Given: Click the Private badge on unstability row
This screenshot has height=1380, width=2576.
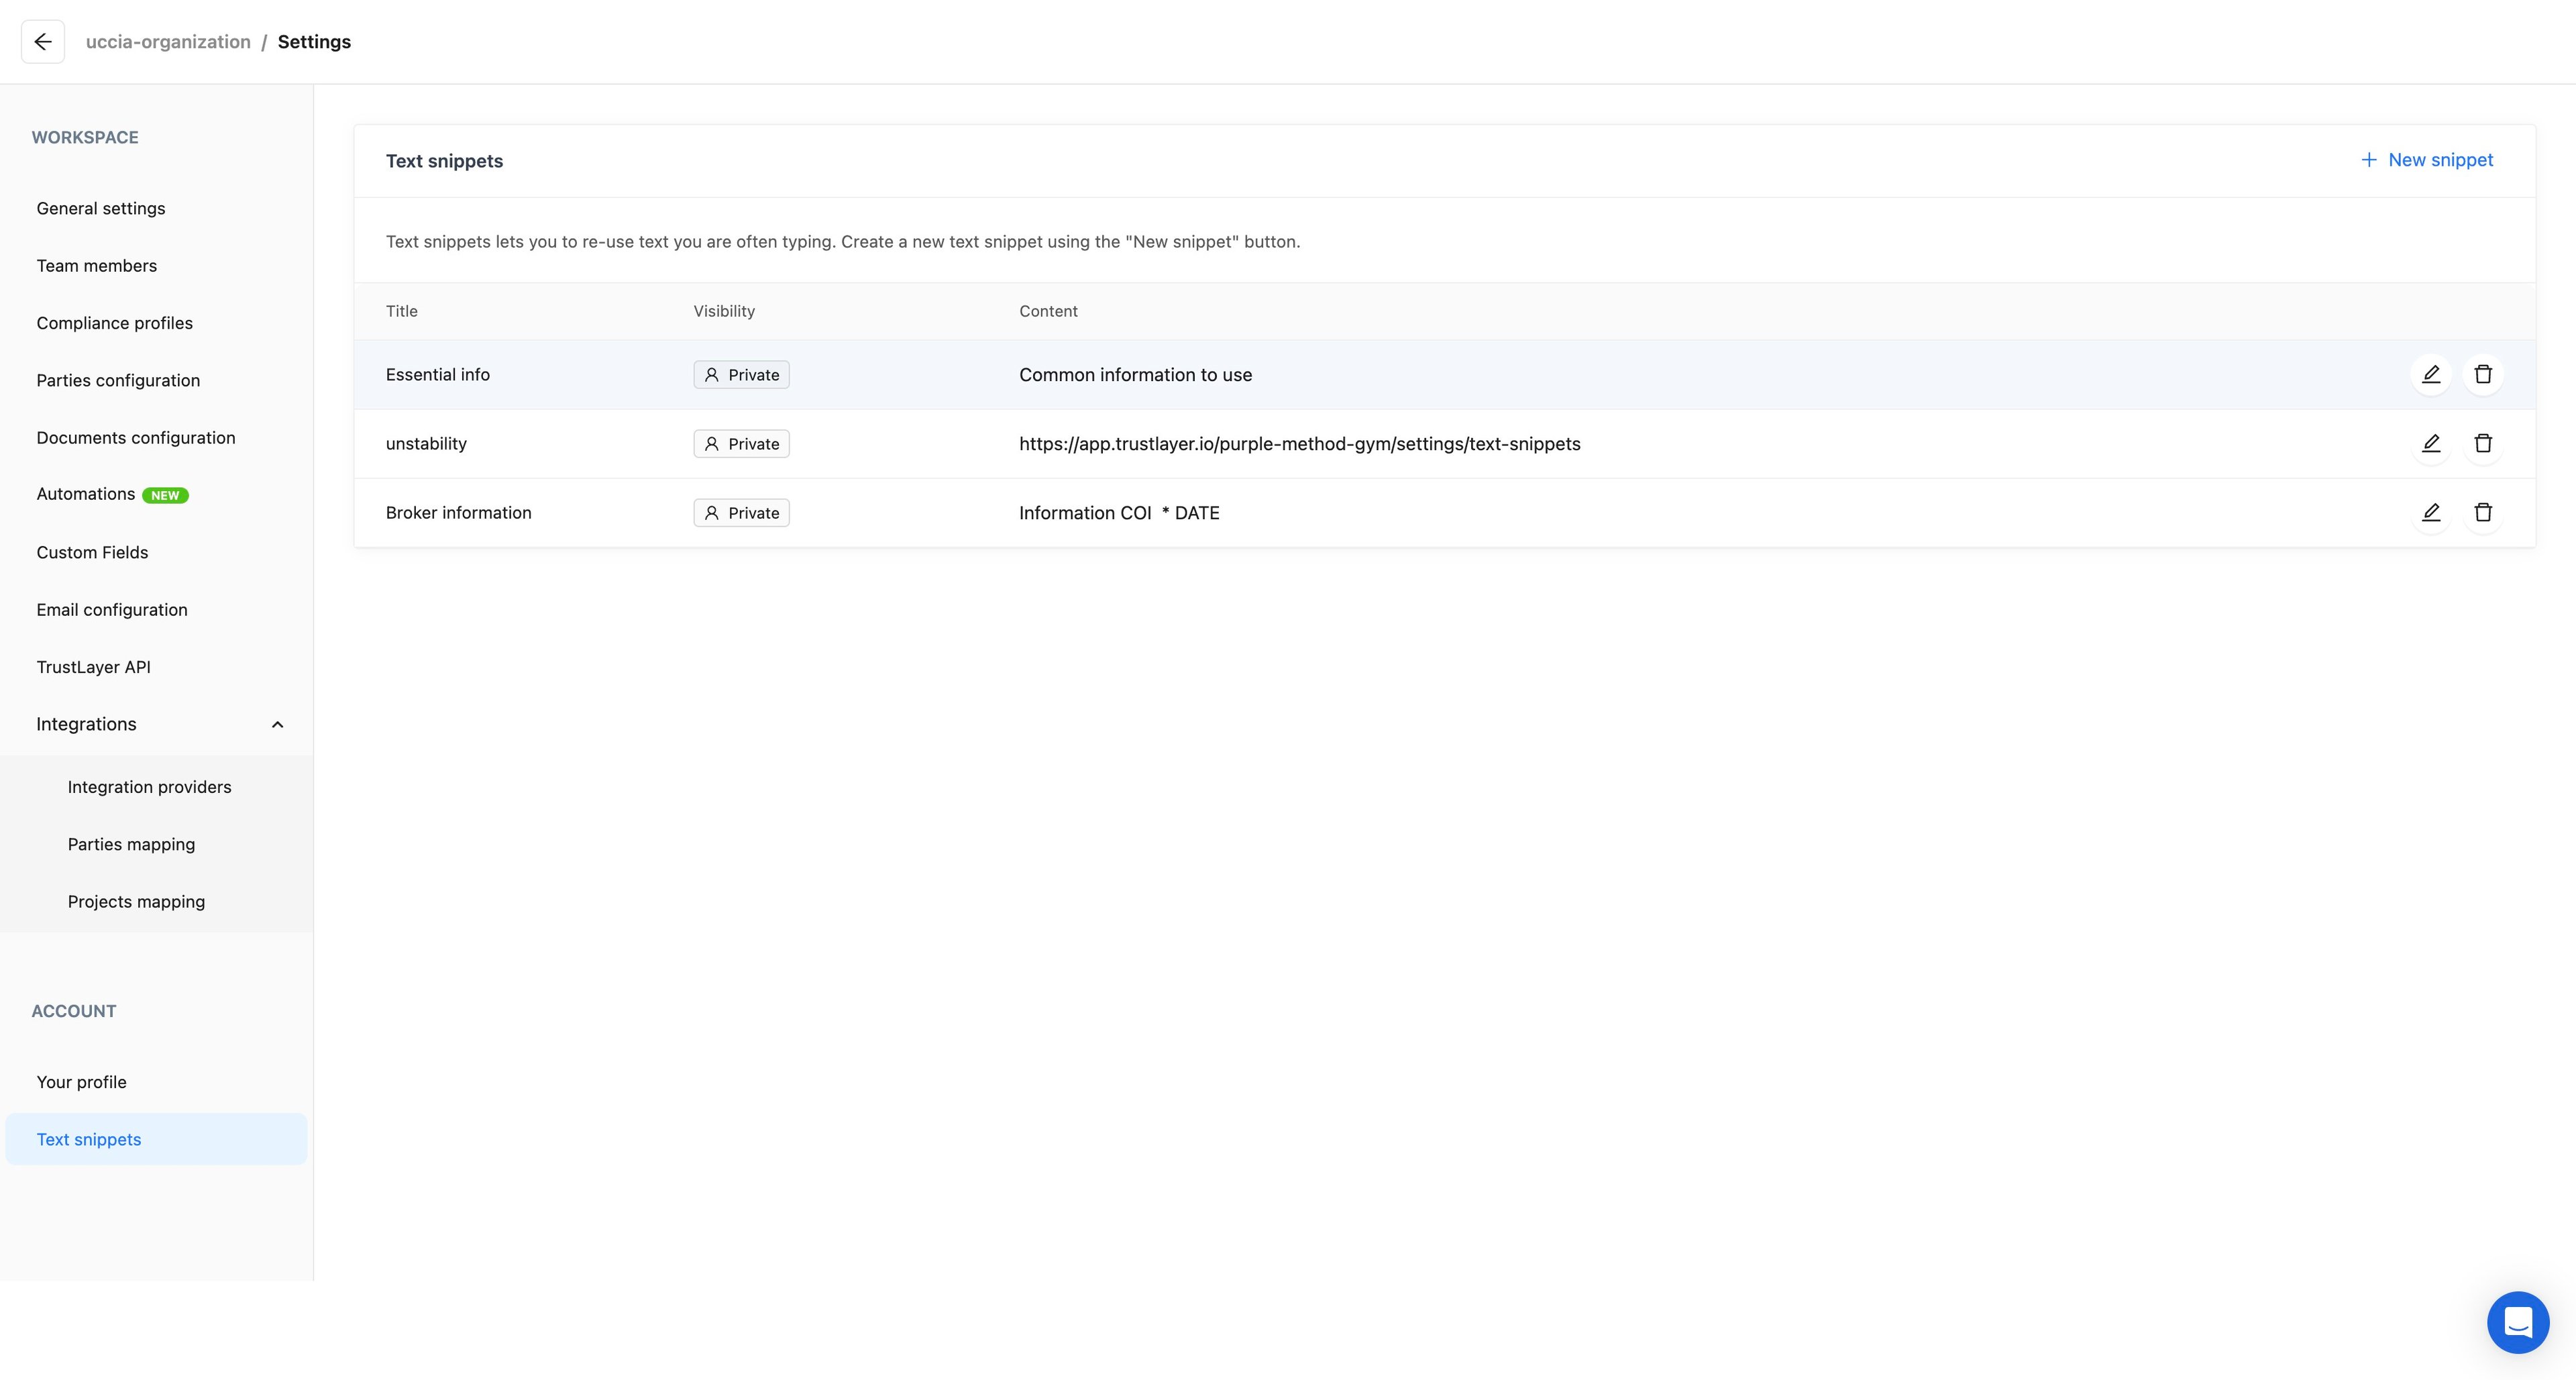Looking at the screenshot, I should (741, 444).
